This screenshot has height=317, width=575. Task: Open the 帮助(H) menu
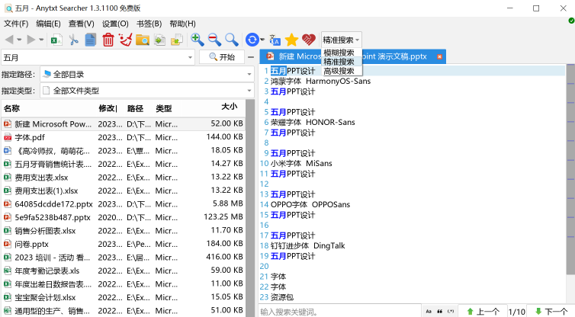182,24
